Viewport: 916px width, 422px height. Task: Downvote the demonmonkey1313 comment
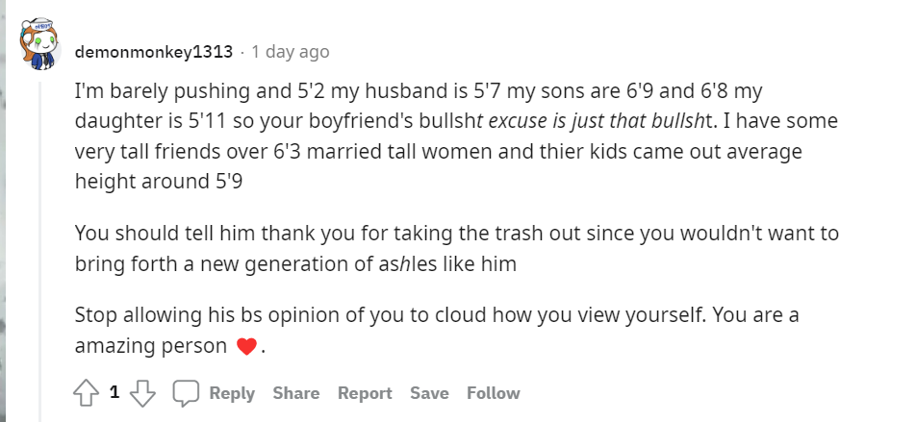[x=142, y=393]
